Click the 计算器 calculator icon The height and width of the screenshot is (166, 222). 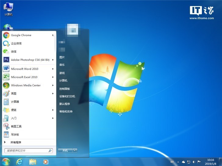click(6, 102)
